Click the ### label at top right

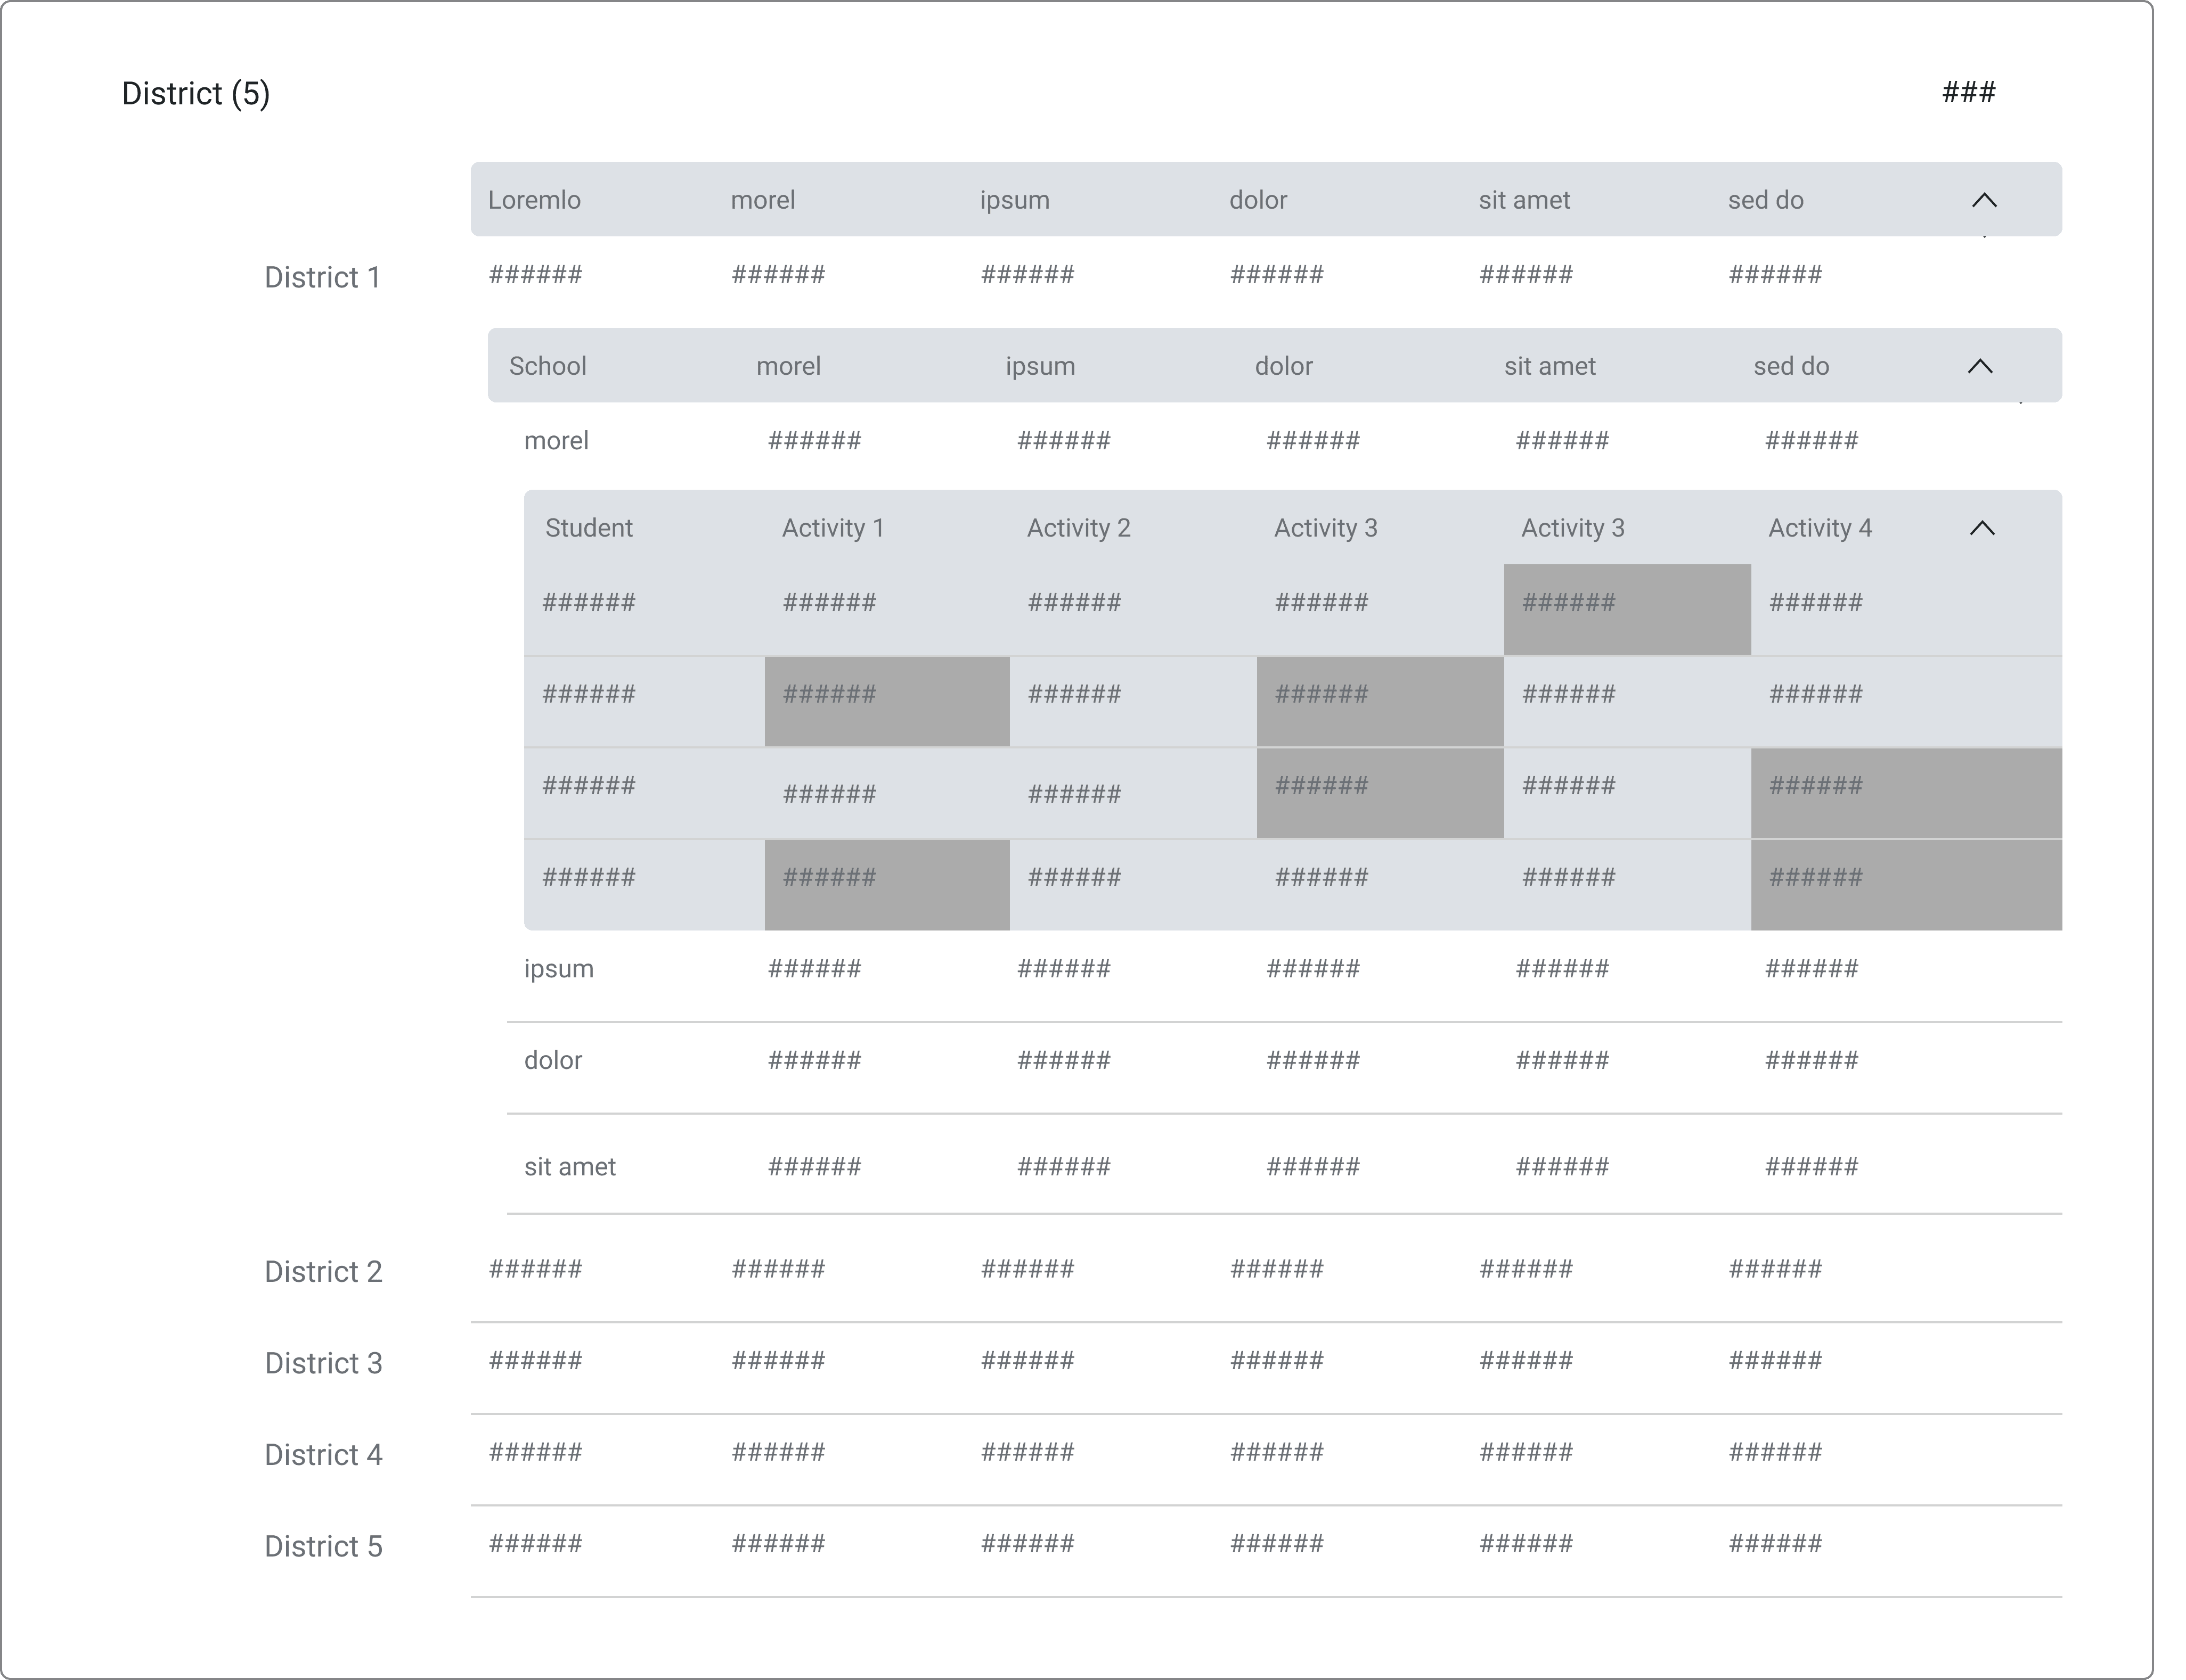click(x=1968, y=93)
